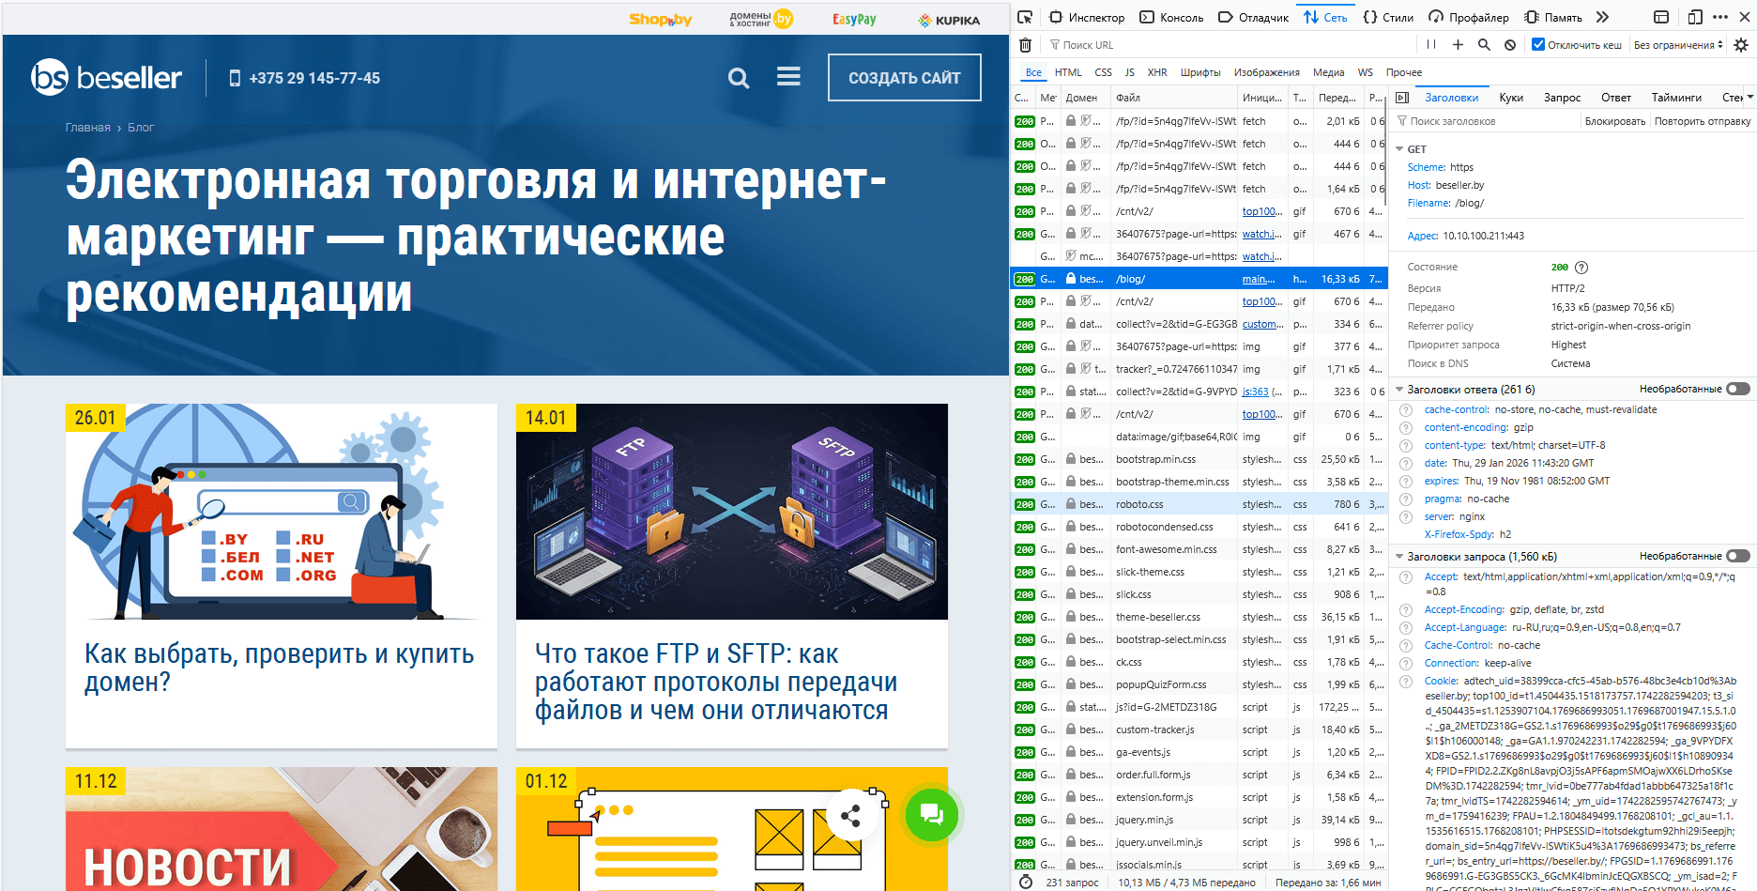Clear all network requests with trash icon
Screen dimensions: 1757x891
(1026, 44)
